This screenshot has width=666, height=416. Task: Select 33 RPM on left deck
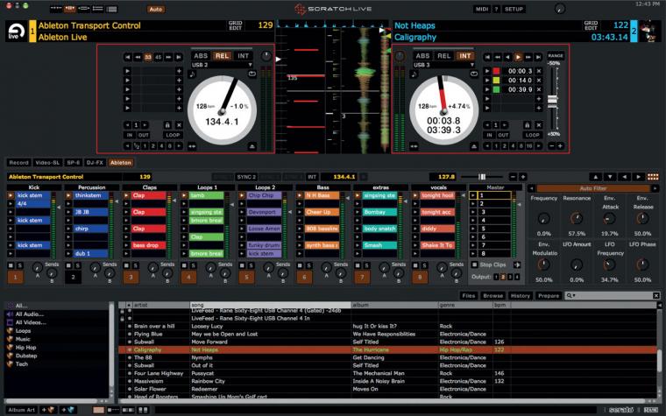coord(148,57)
